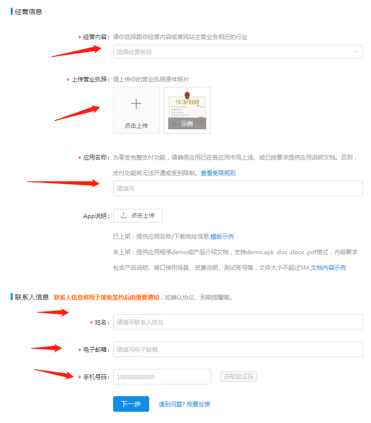Open the 选择经营类目 dropdown field
The width and height of the screenshot is (371, 423).
pos(238,52)
